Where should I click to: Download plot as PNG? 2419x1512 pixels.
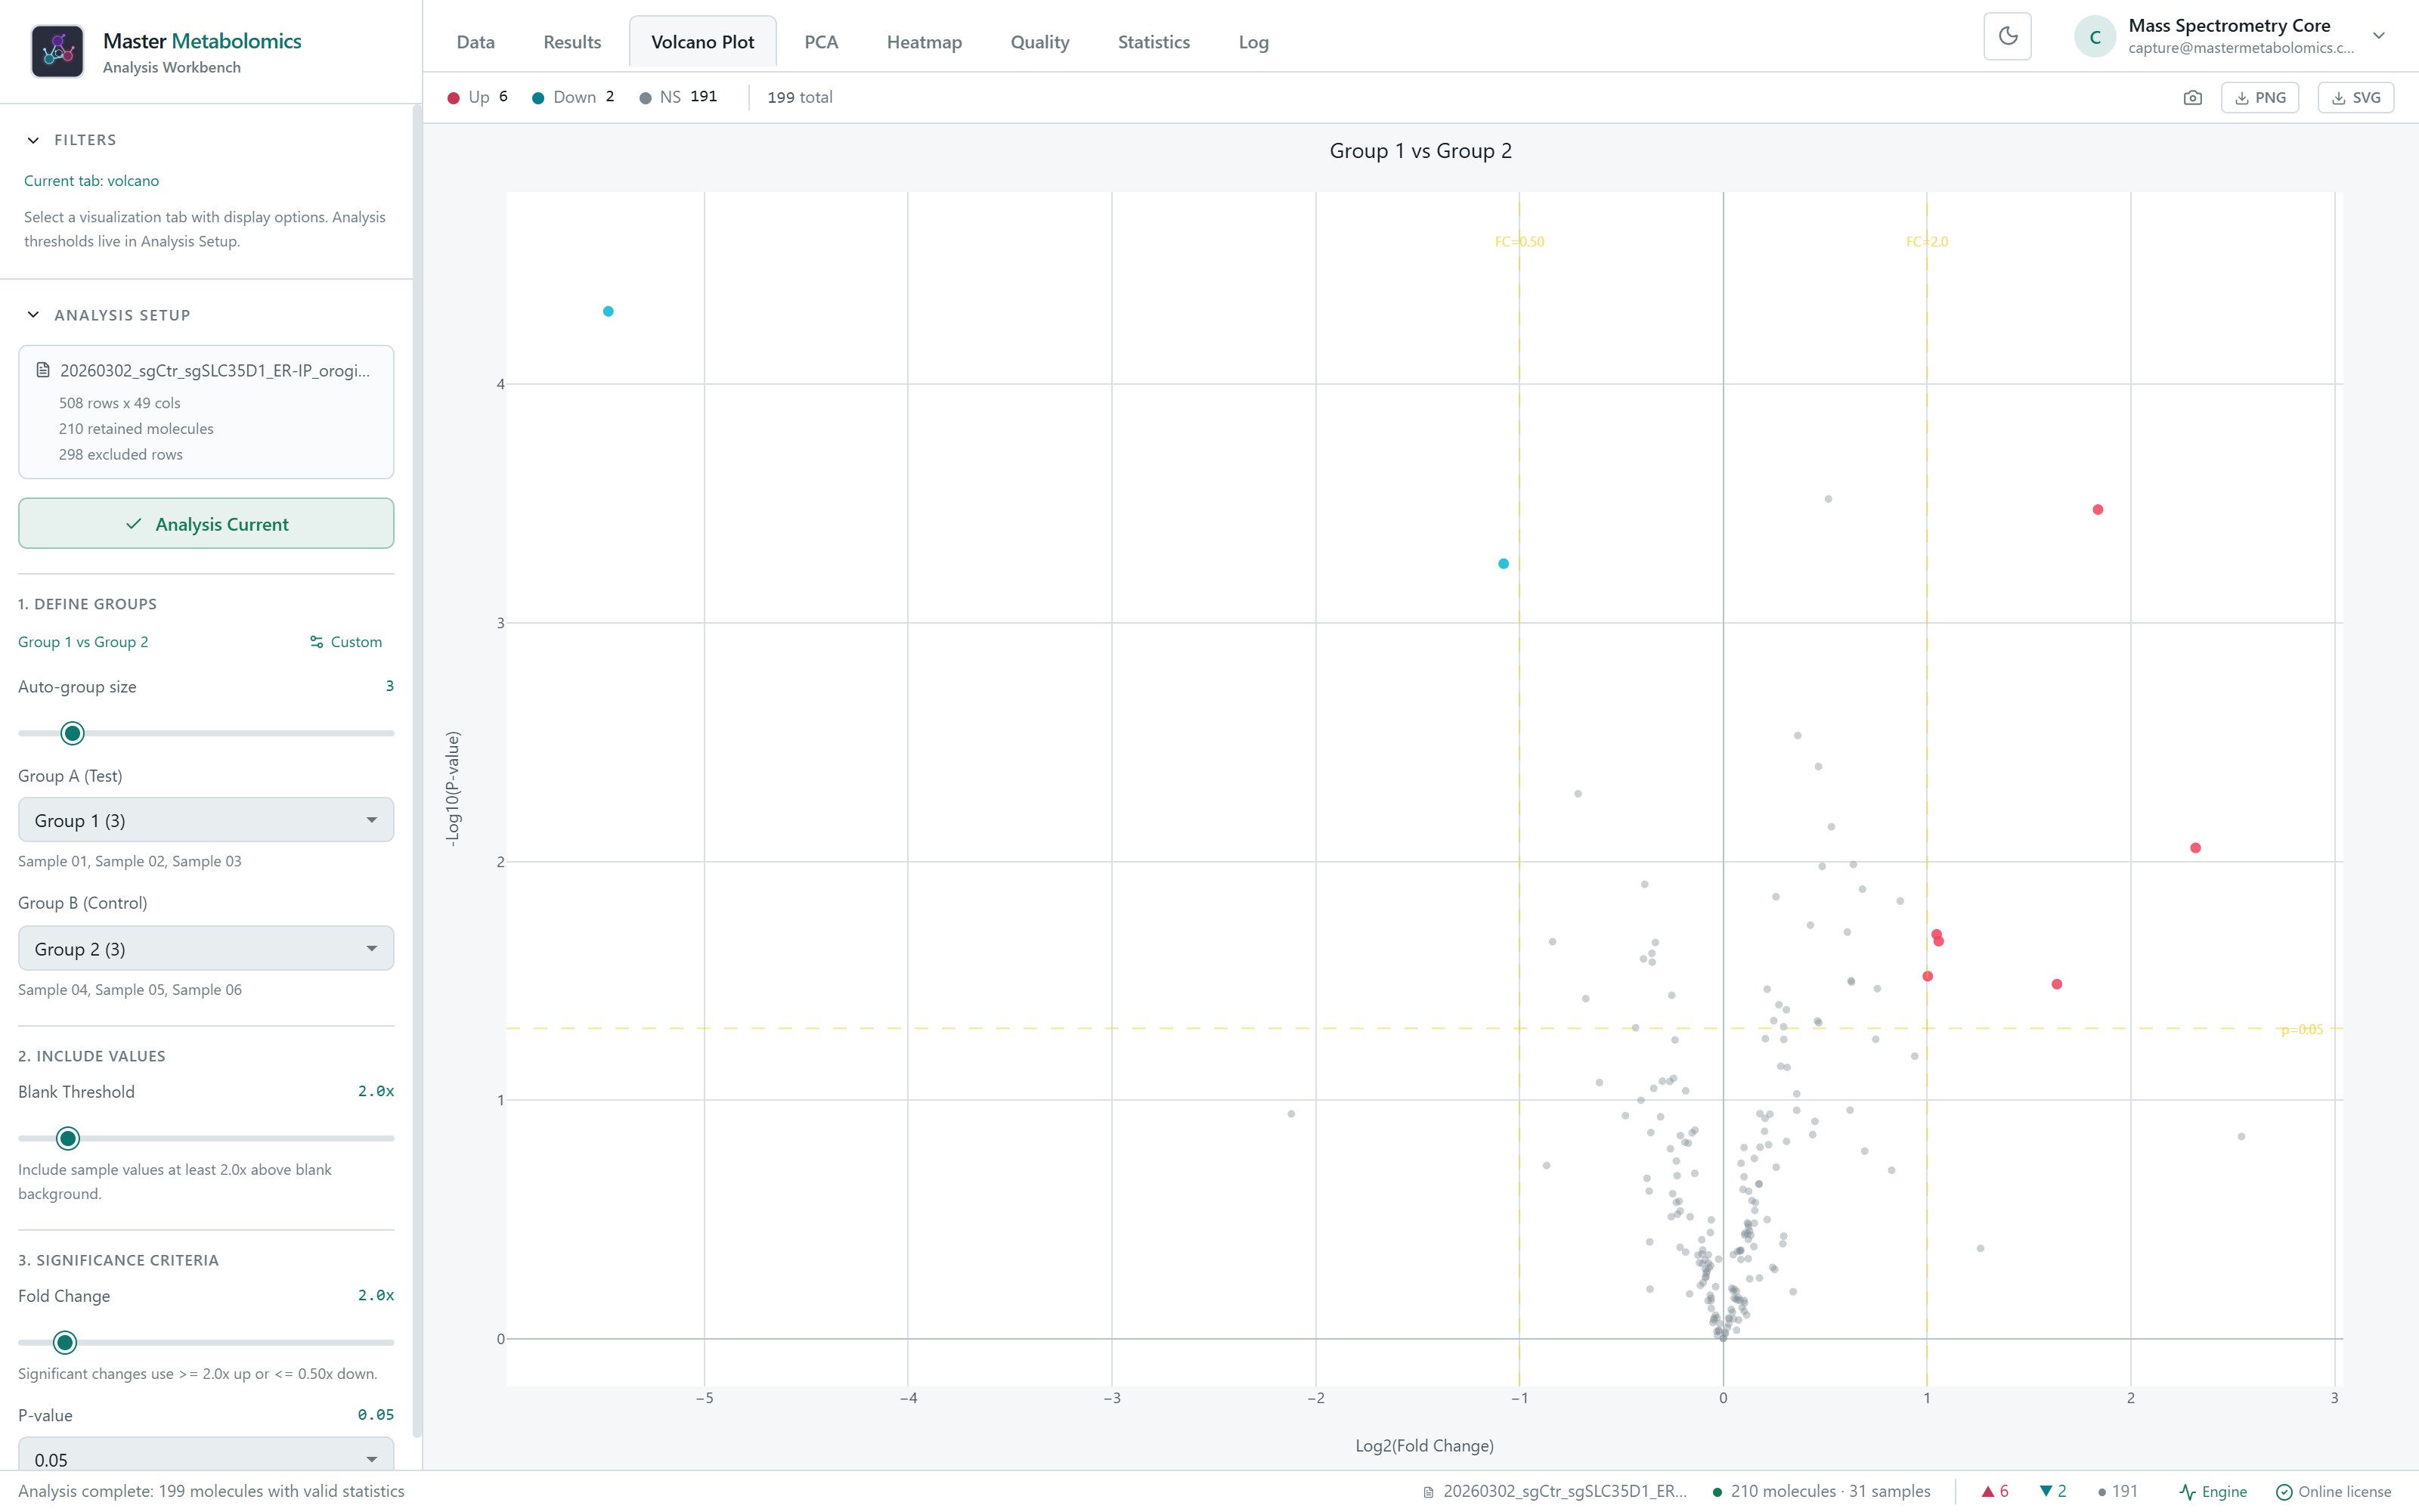pyautogui.click(x=2260, y=98)
